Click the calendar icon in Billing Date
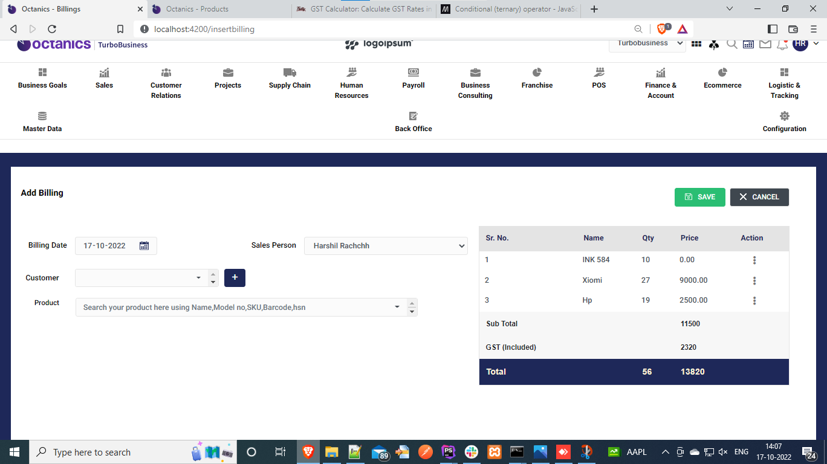This screenshot has width=827, height=464. click(144, 246)
